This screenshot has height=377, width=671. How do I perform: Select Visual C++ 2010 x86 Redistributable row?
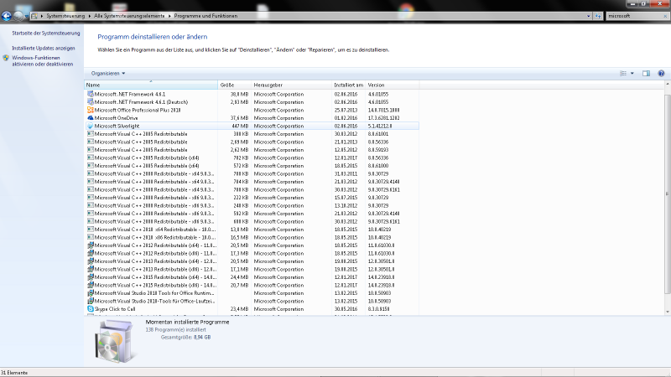pos(252,237)
